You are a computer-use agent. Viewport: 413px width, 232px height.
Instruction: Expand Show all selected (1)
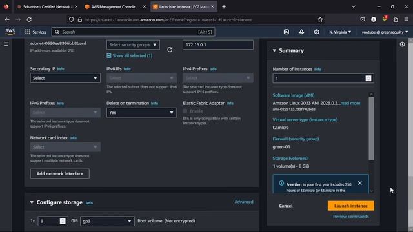[x=129, y=56]
